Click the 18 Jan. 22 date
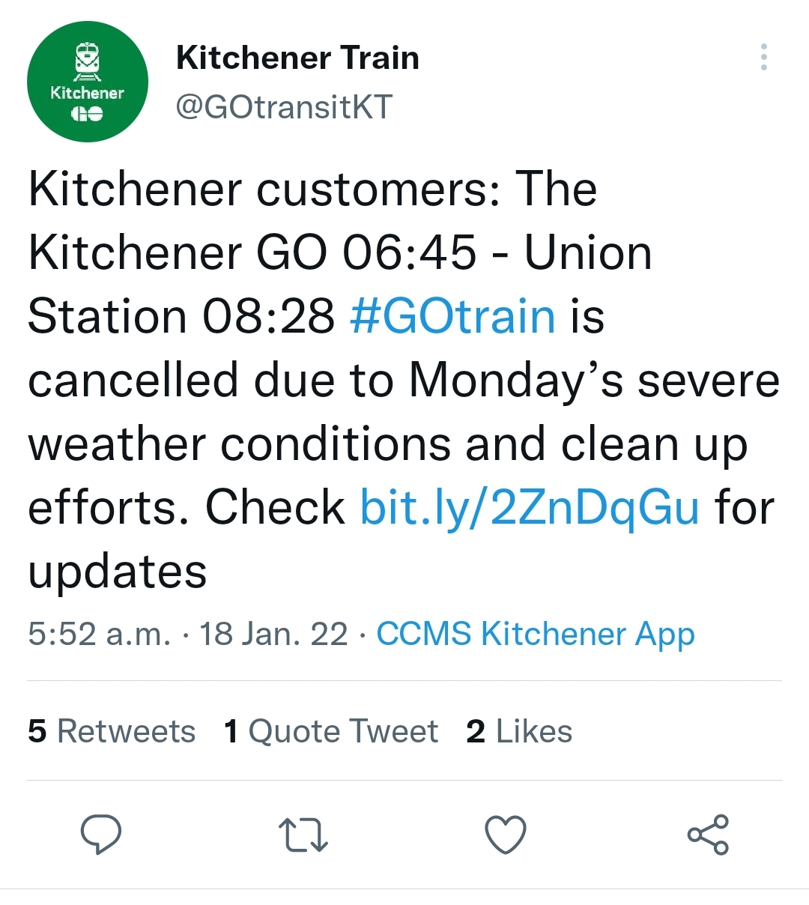 tap(273, 634)
